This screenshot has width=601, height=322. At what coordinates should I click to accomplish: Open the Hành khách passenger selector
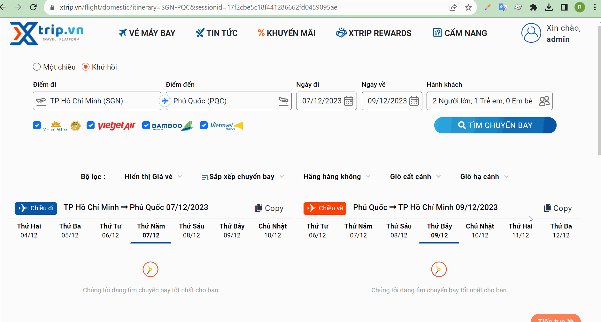coord(489,101)
